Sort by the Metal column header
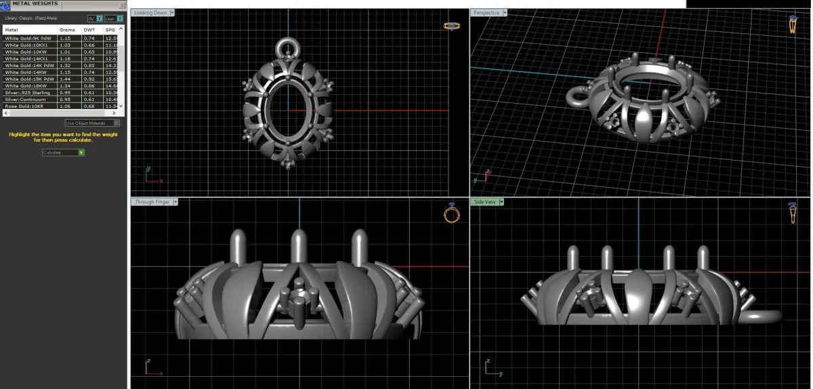The height and width of the screenshot is (389, 813). [30, 30]
